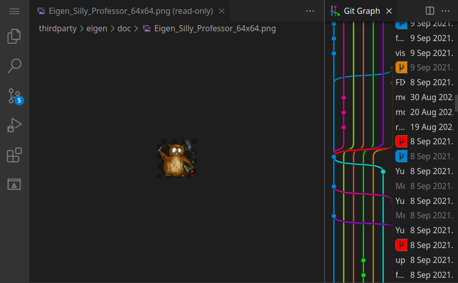Close the Eigen_Silly_Professor_64x64.png tab
The height and width of the screenshot is (283, 458).
tap(222, 11)
